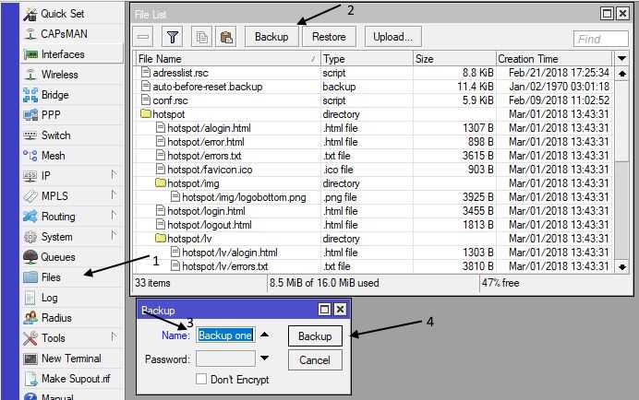The height and width of the screenshot is (400, 639).
Task: Enable the Don't Encrypt checkbox
Action: click(x=201, y=379)
